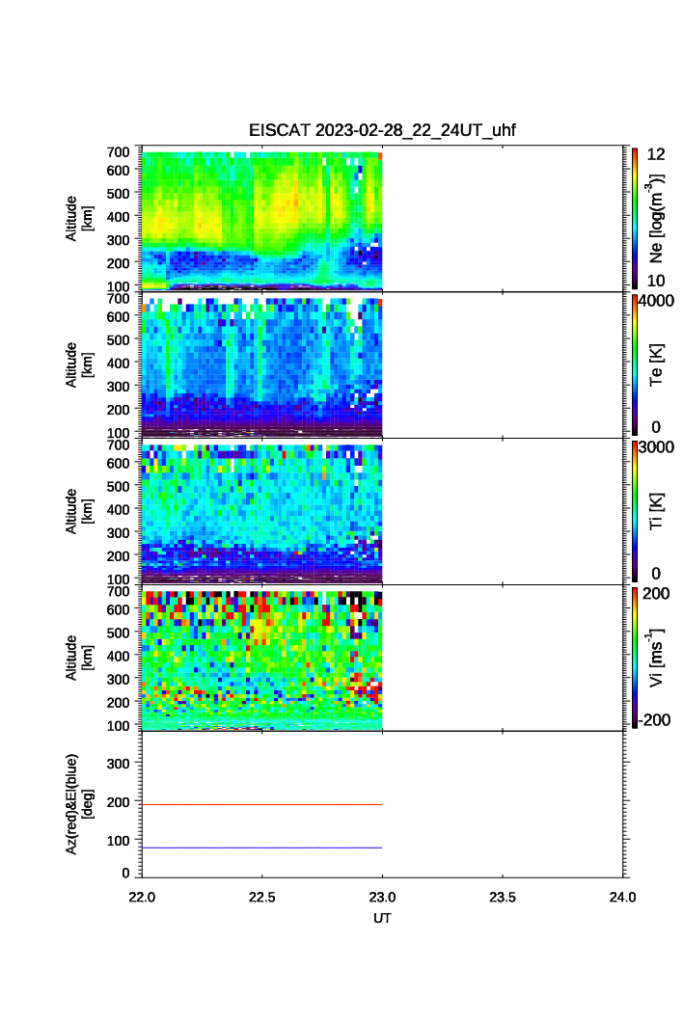Click the Vi ion velocity color bar
Screen dimensions: 683x1024
coord(635,658)
